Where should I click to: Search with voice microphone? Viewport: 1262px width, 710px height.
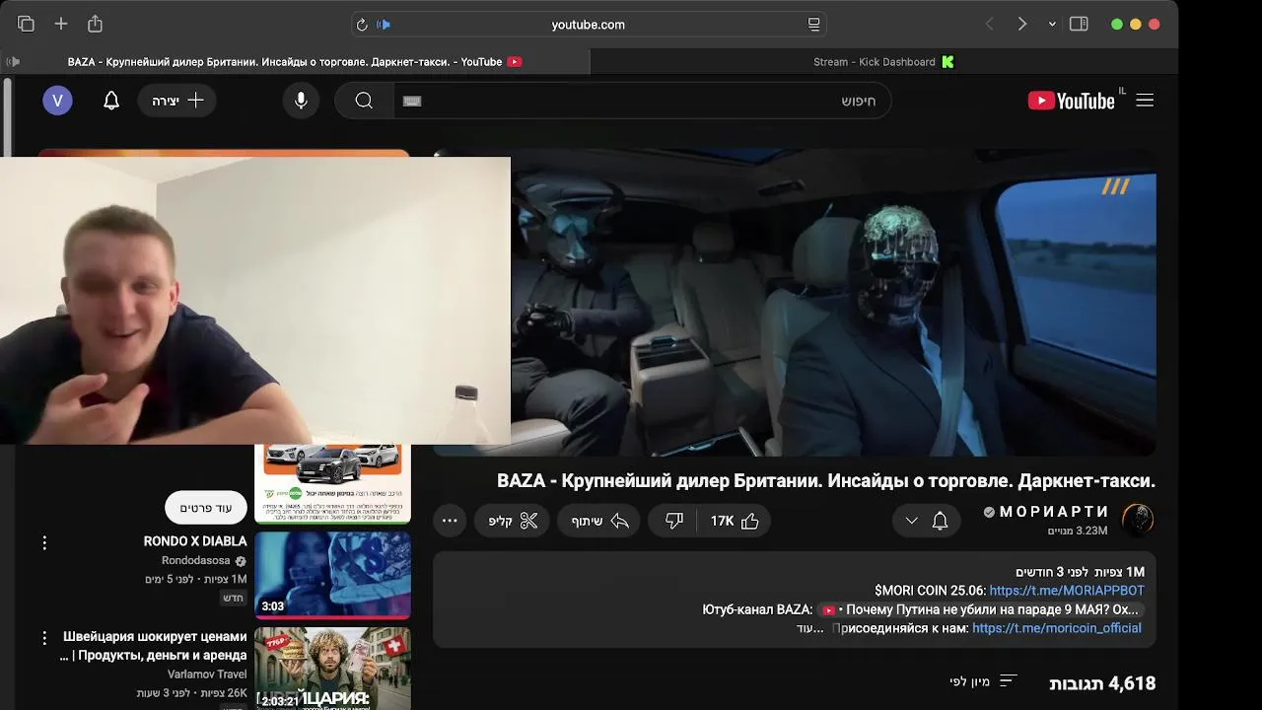pos(301,101)
